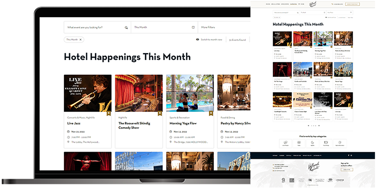Screen dimensions: 376x188
Task: Open the poolside yoga thumbnail on laptop
Action: coord(190,93)
